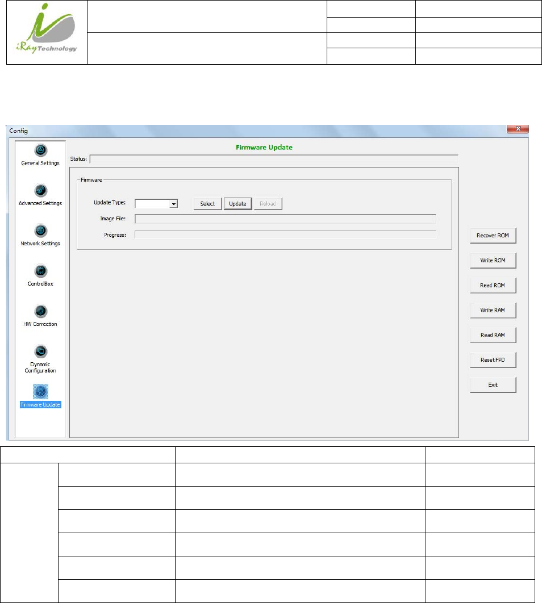Click the Exit button

click(493, 384)
